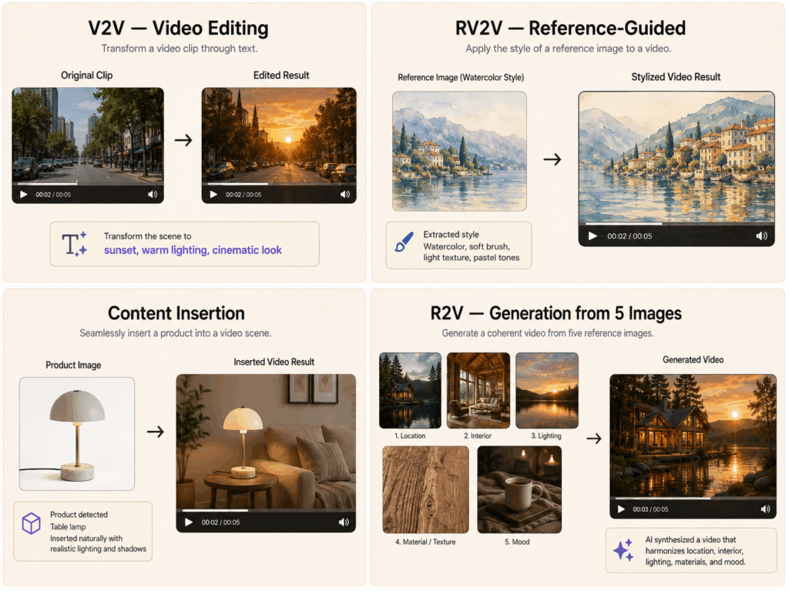Select the 2. Interior reference image
The width and height of the screenshot is (789, 591).
[478, 390]
